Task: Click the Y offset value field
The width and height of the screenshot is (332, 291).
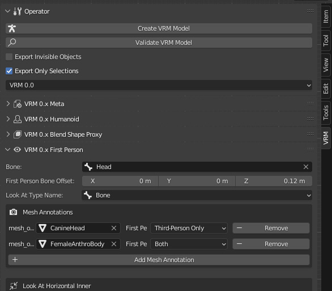Action: point(197,181)
